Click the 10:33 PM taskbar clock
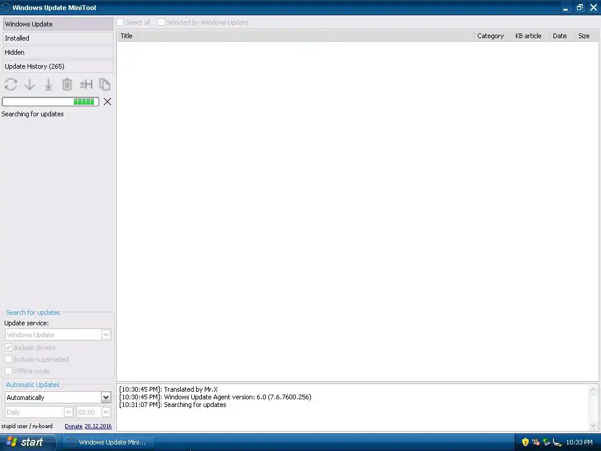This screenshot has height=451, width=601. point(579,442)
